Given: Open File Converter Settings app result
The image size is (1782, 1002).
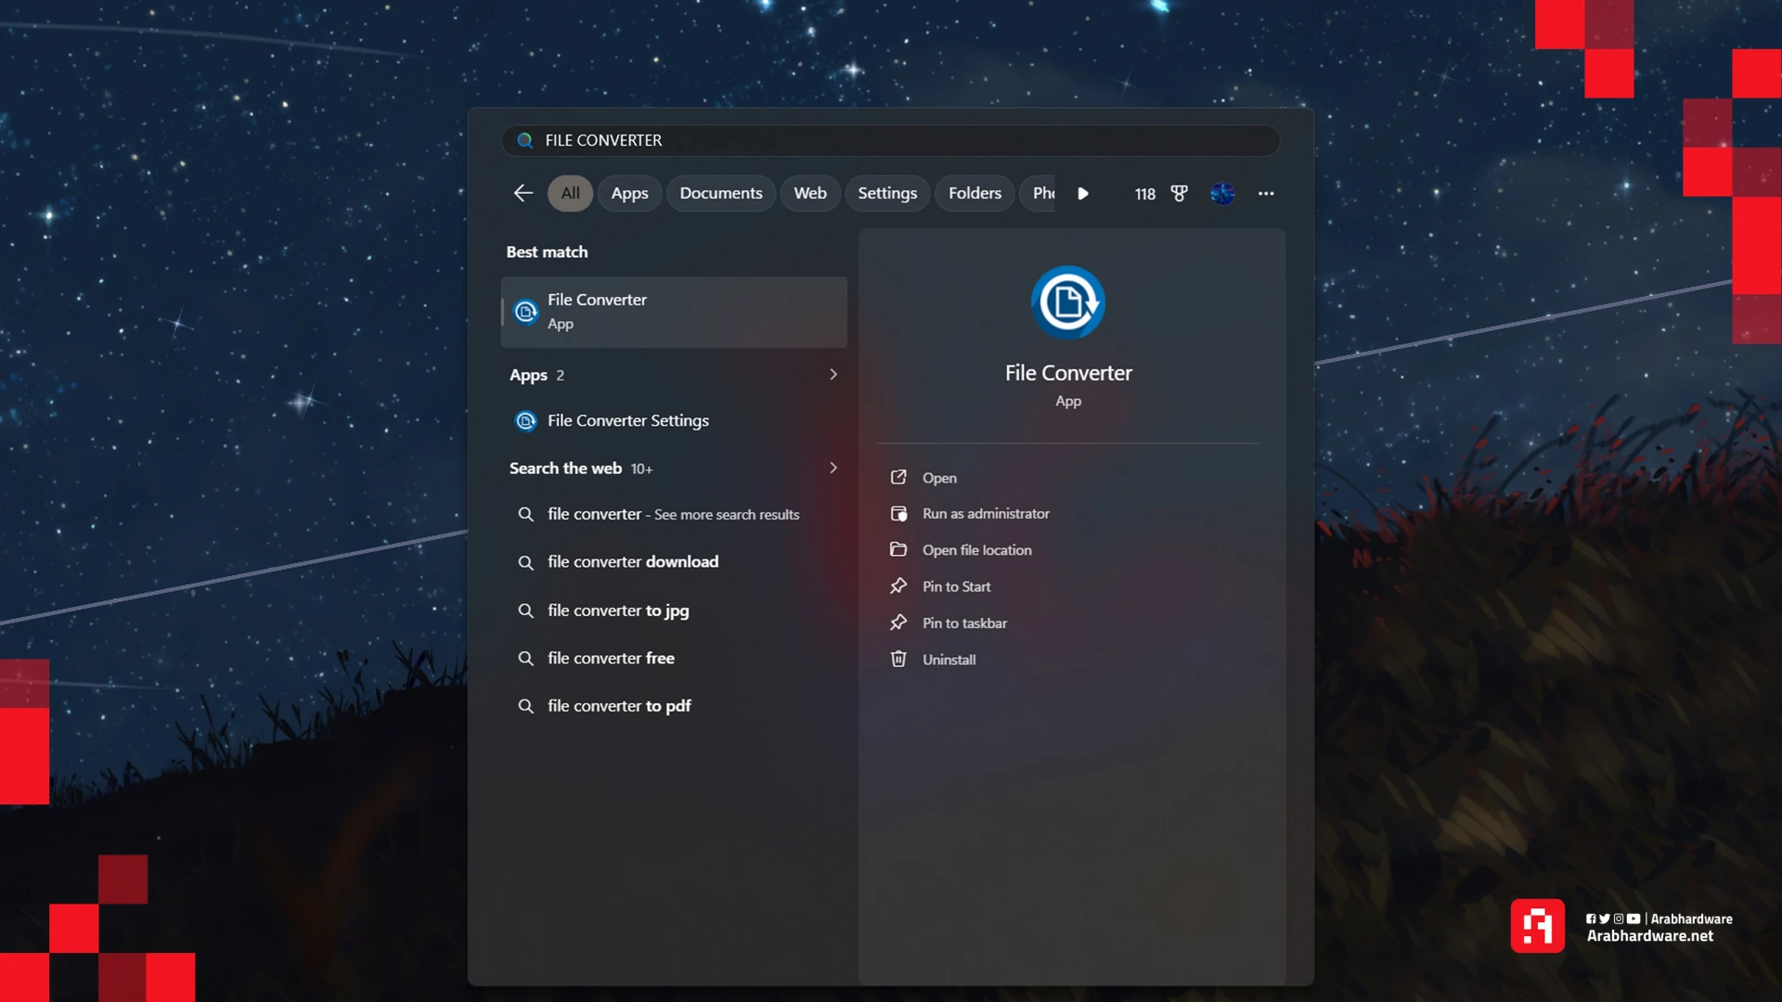Looking at the screenshot, I should click(627, 420).
